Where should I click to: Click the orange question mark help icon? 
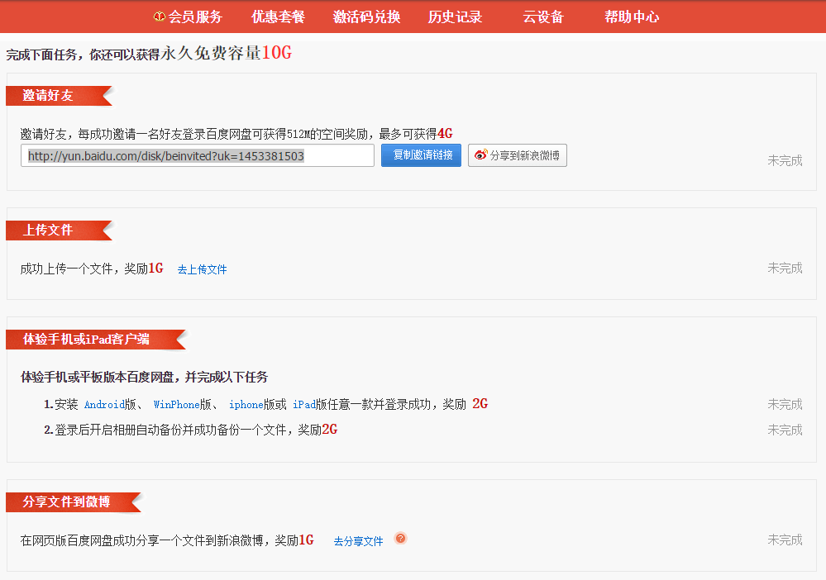(x=401, y=539)
